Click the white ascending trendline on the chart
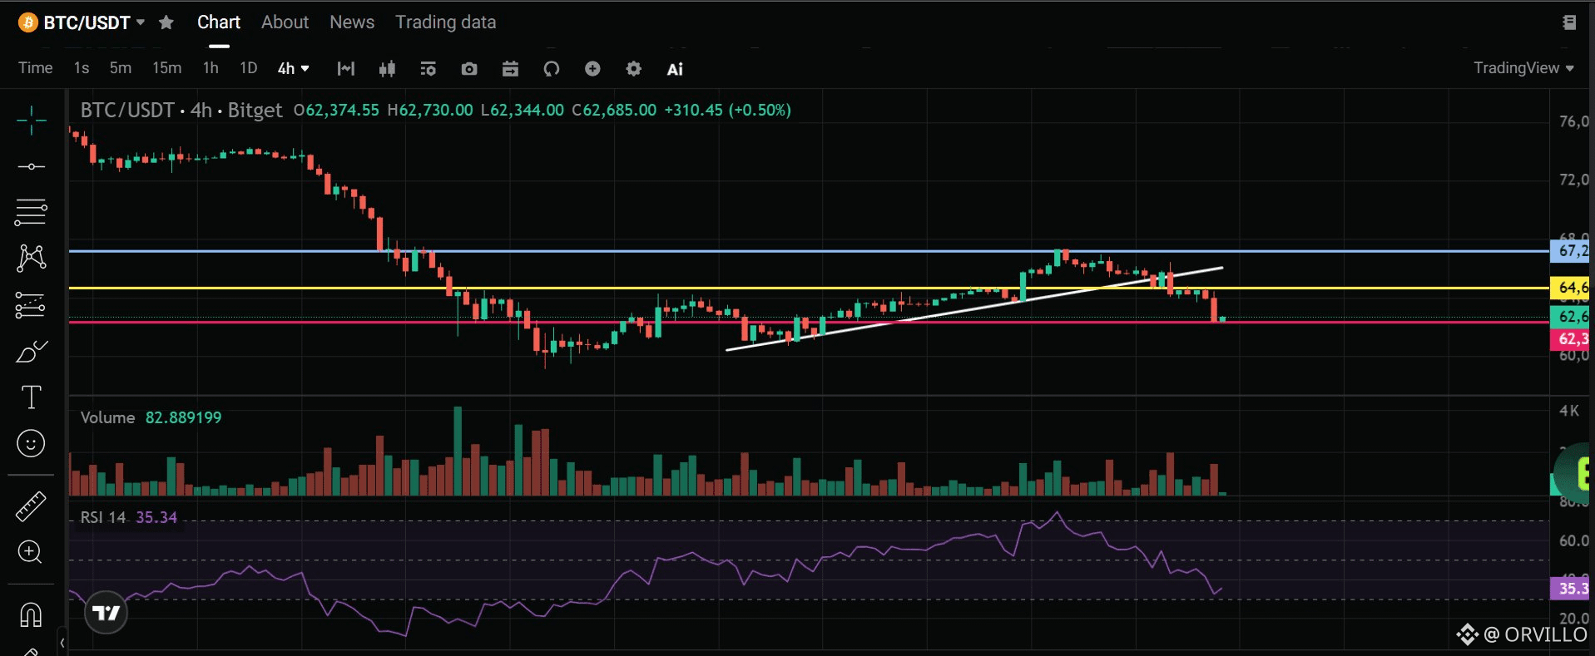This screenshot has height=656, width=1595. 973,308
